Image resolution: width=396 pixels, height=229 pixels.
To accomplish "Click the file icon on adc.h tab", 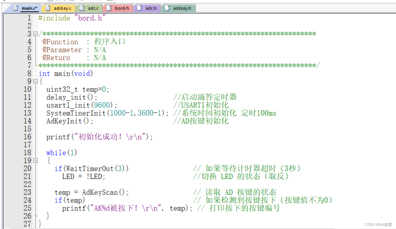I will pos(139,8).
